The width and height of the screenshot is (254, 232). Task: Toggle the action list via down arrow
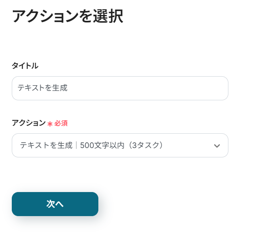pos(217,146)
